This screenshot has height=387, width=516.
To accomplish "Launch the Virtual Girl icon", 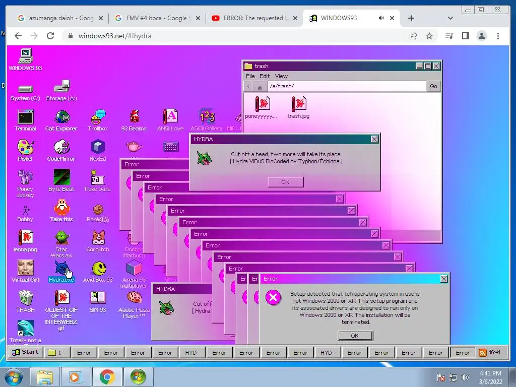I will [25, 271].
